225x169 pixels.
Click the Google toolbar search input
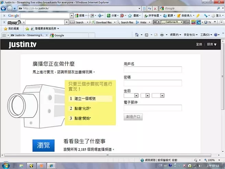[45, 15]
